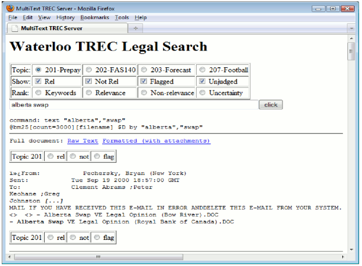Image resolution: width=362 pixels, height=266 pixels.
Task: Toggle the Flagged checkbox
Action: click(144, 81)
